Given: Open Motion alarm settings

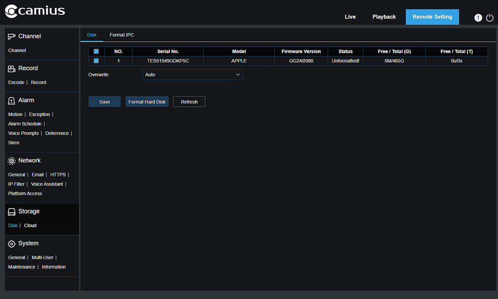Looking at the screenshot, I should coord(15,114).
